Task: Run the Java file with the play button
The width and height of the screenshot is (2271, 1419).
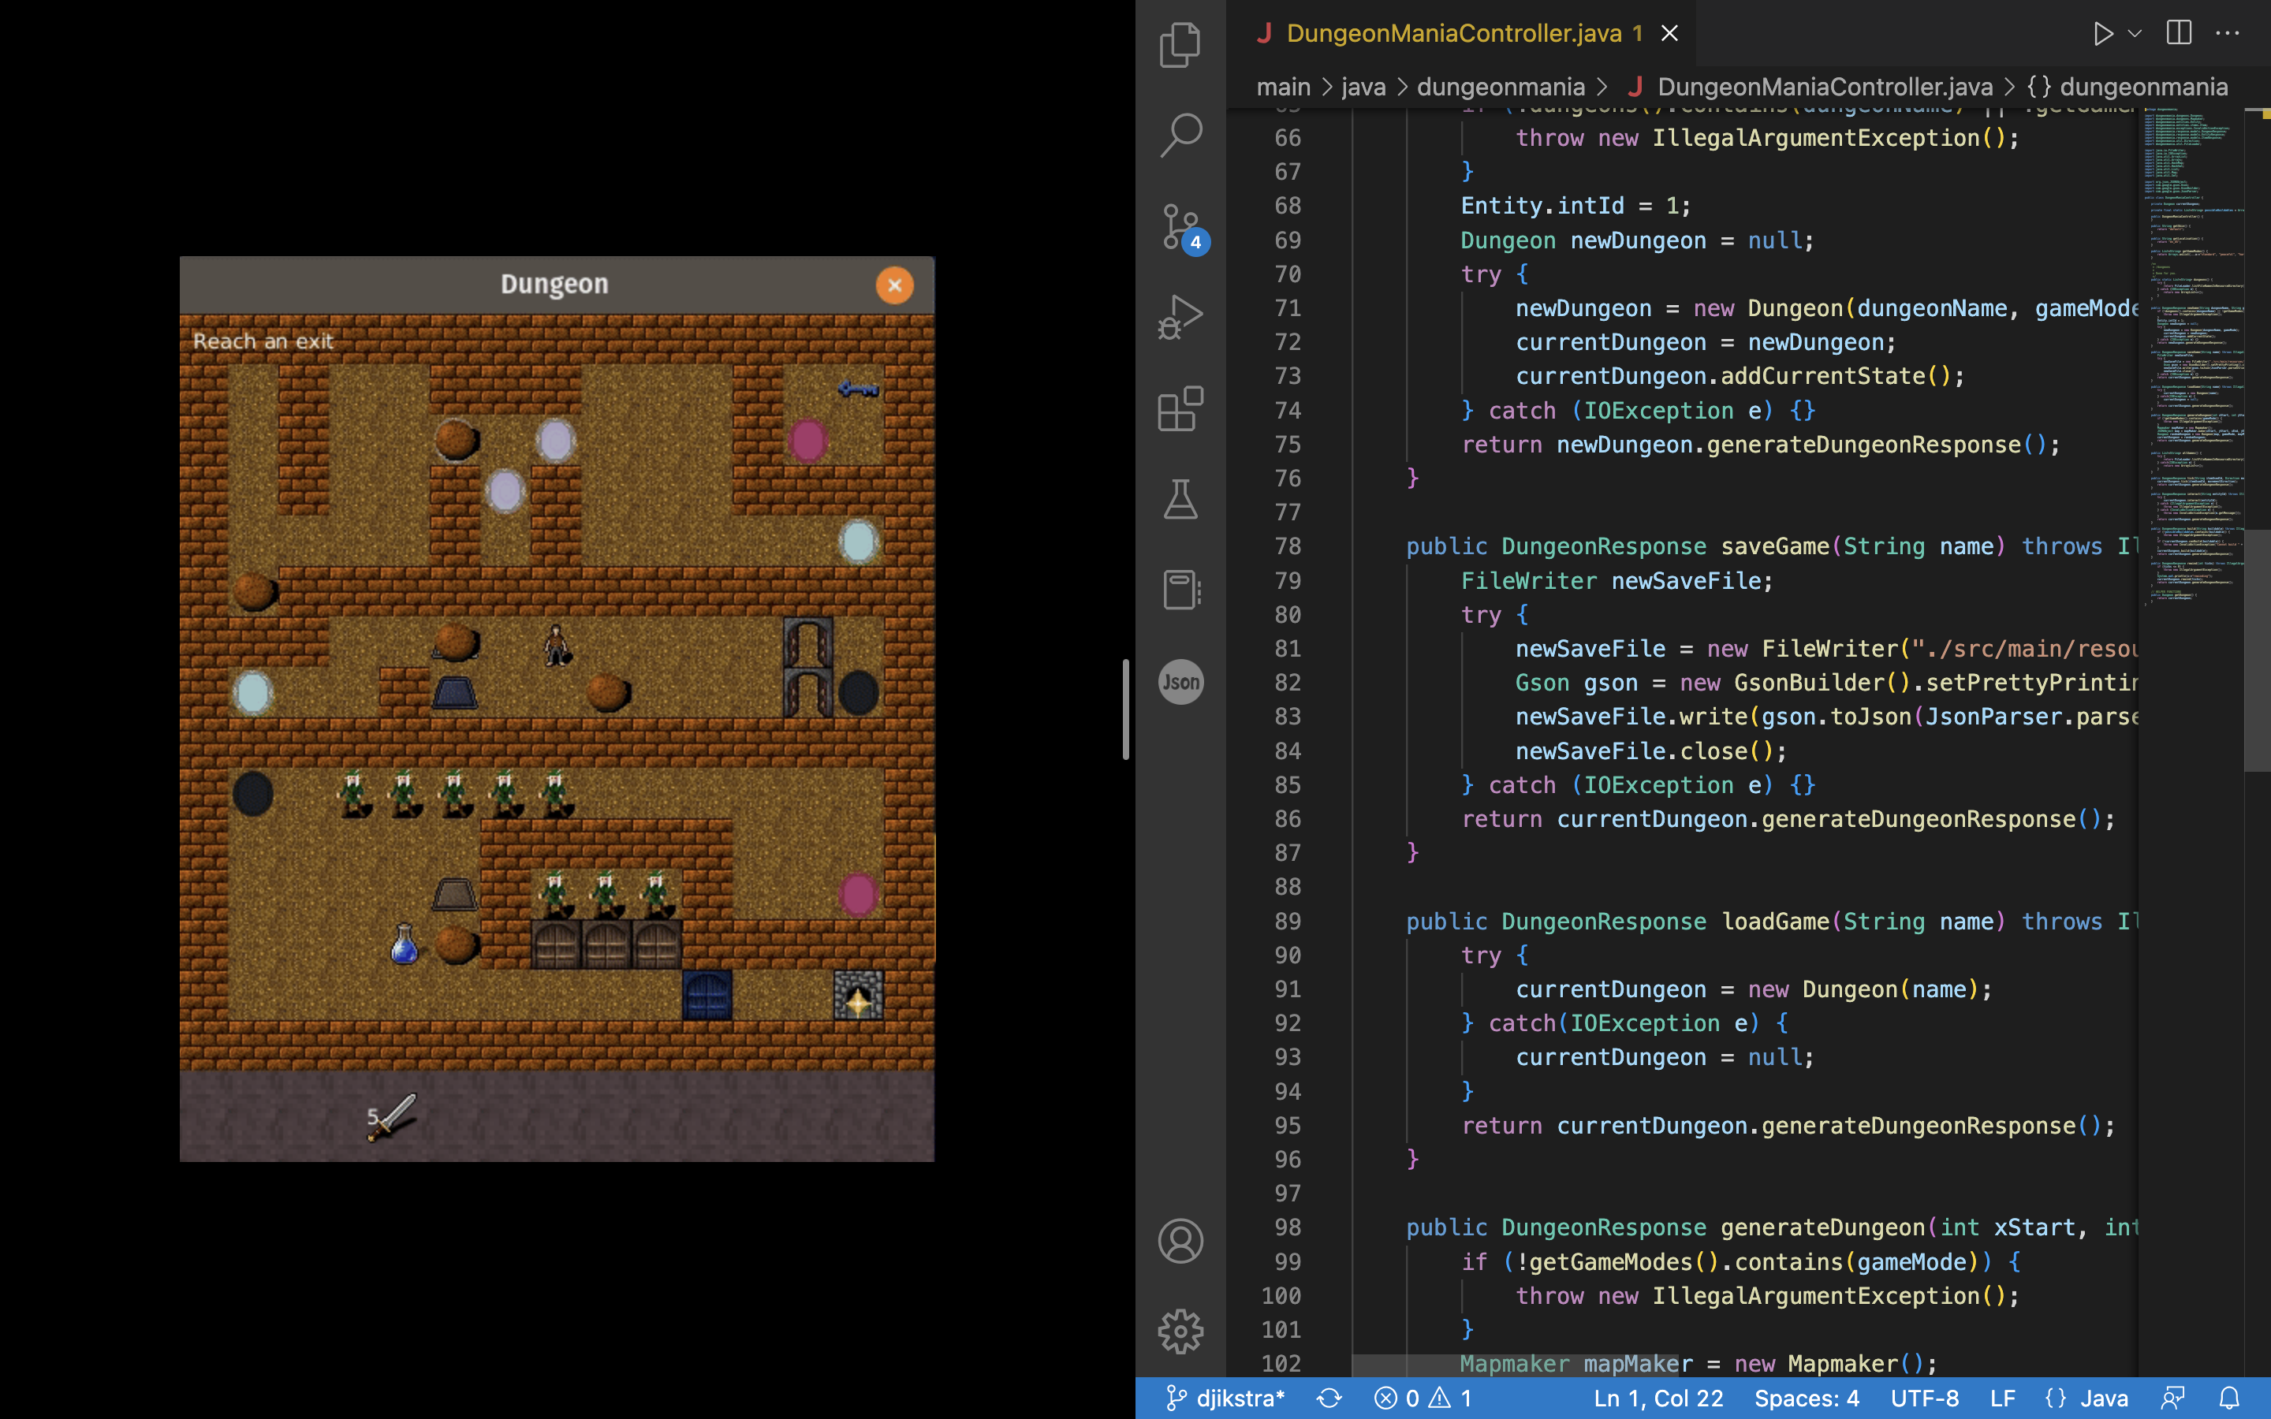Action: coord(2102,33)
